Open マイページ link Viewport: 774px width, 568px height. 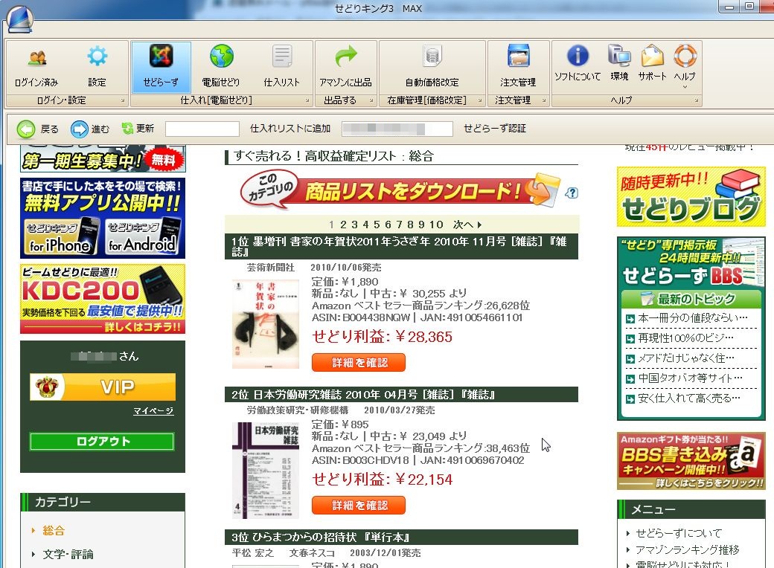point(153,410)
